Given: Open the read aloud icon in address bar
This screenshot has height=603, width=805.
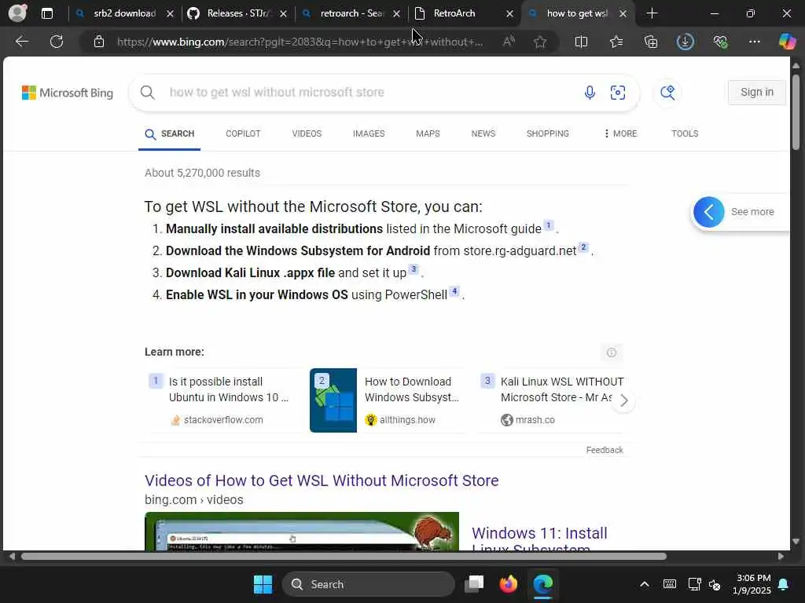Looking at the screenshot, I should [509, 42].
